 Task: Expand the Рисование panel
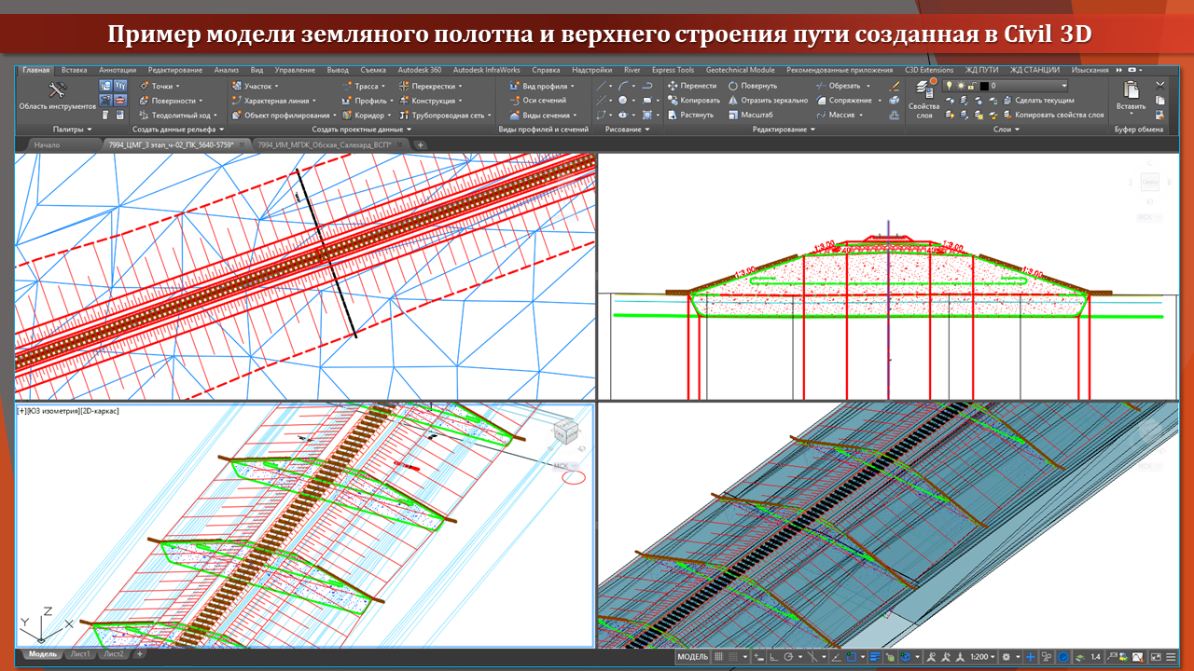coord(629,130)
